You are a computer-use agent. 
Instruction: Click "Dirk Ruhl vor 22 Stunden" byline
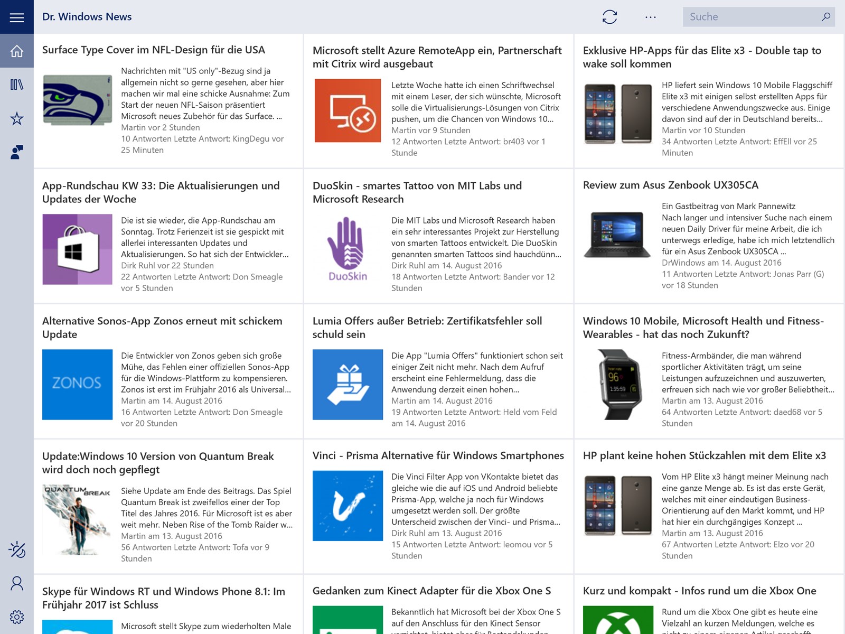[x=167, y=265]
